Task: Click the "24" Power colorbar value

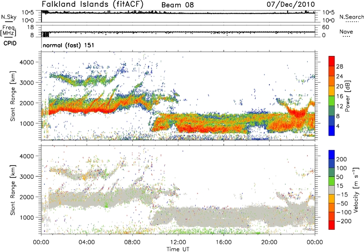Action: (x=339, y=76)
